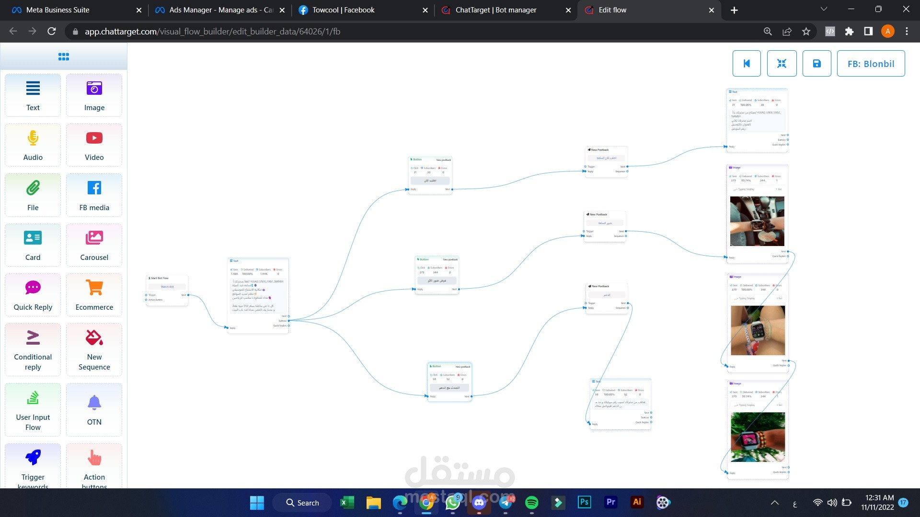This screenshot has width=920, height=517.
Task: Open Excel from the taskbar
Action: tap(347, 503)
